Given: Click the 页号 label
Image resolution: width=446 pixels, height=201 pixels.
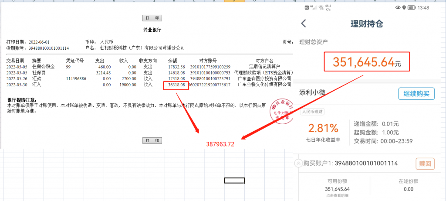Looking at the screenshot, I should [x=288, y=42].
